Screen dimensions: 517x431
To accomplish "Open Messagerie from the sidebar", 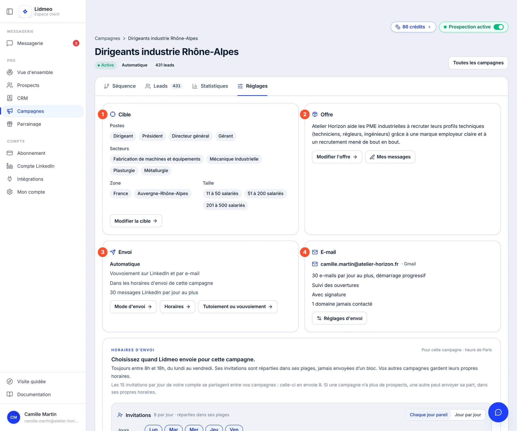I will (x=43, y=43).
